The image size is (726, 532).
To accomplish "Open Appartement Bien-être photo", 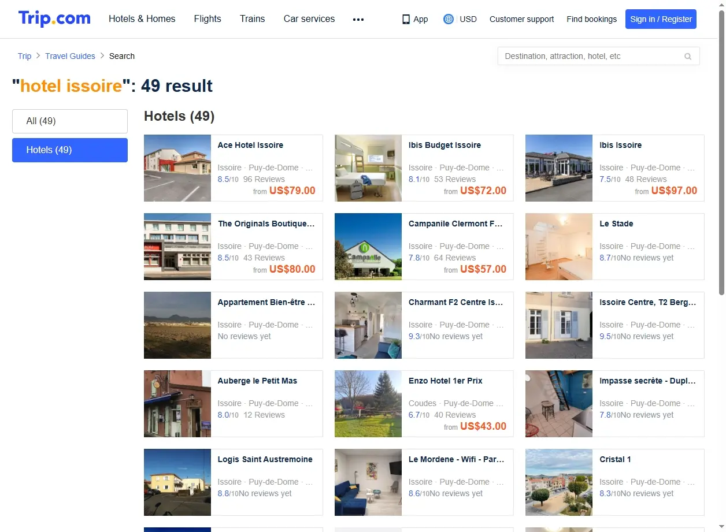I will pyautogui.click(x=177, y=325).
